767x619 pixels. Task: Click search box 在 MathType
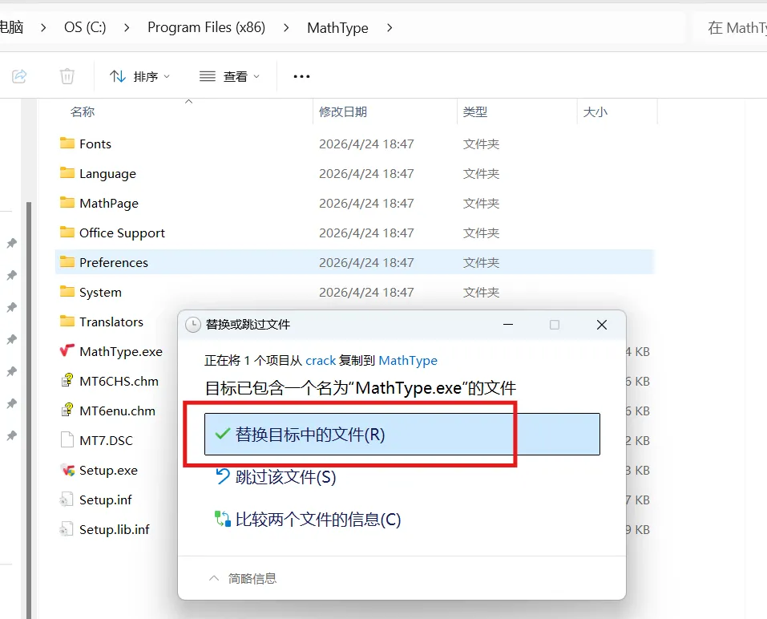[731, 28]
